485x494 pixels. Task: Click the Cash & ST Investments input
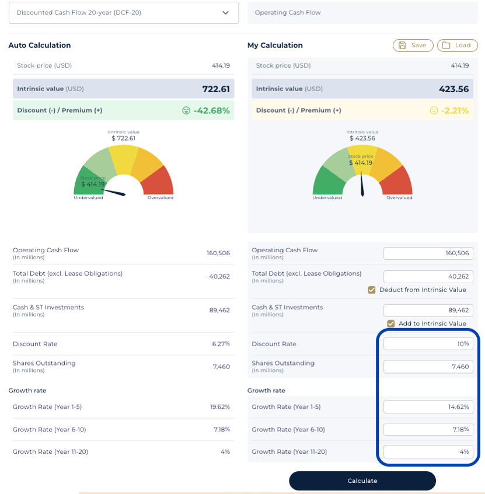(x=428, y=311)
